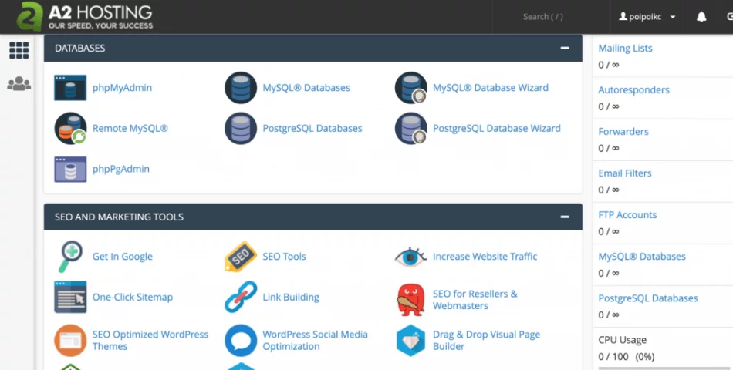Screen dimensions: 733x370
Task: Open the One-Click Sitemap link
Action: point(133,297)
